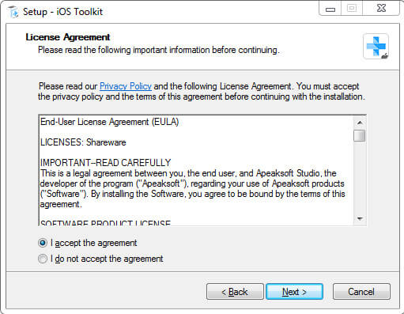The image size is (404, 314).
Task: Click the scrollbar track below the thumb
Action: coord(360,177)
